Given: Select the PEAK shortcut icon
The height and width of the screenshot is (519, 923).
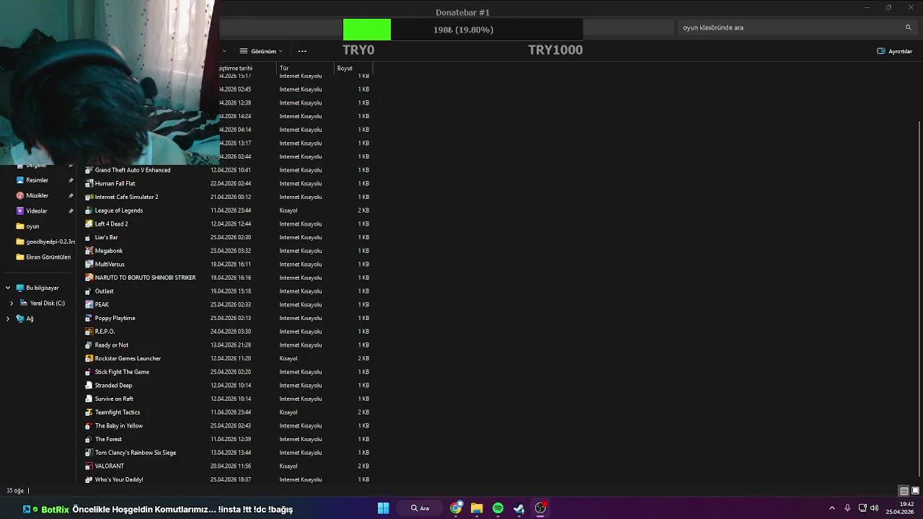Looking at the screenshot, I should 89,305.
